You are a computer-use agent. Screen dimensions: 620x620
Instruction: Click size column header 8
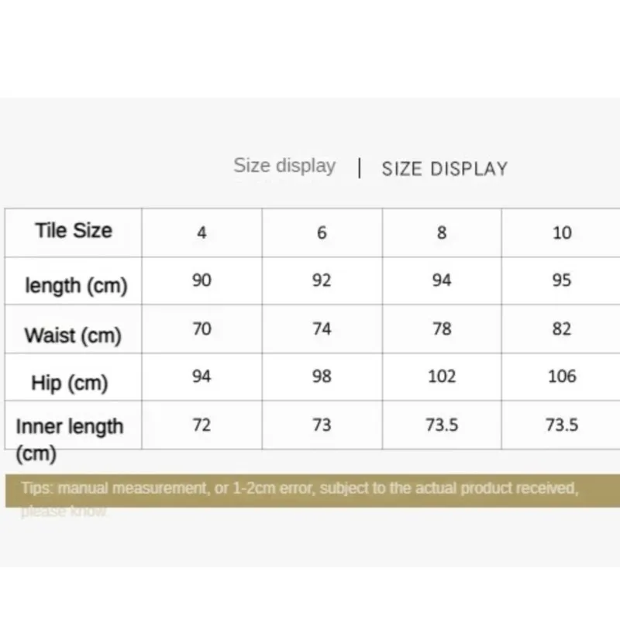click(442, 232)
